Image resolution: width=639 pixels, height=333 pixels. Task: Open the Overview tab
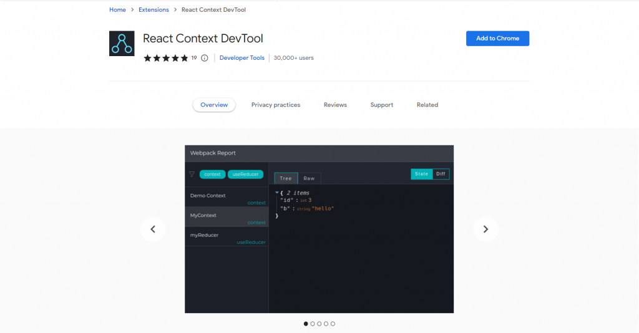(214, 105)
